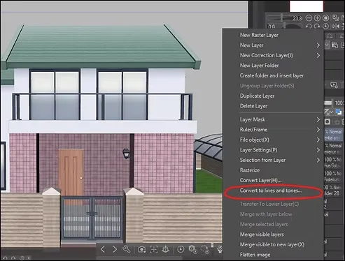Select the previous 3D object arrow
345x261 pixels.
coord(103,249)
